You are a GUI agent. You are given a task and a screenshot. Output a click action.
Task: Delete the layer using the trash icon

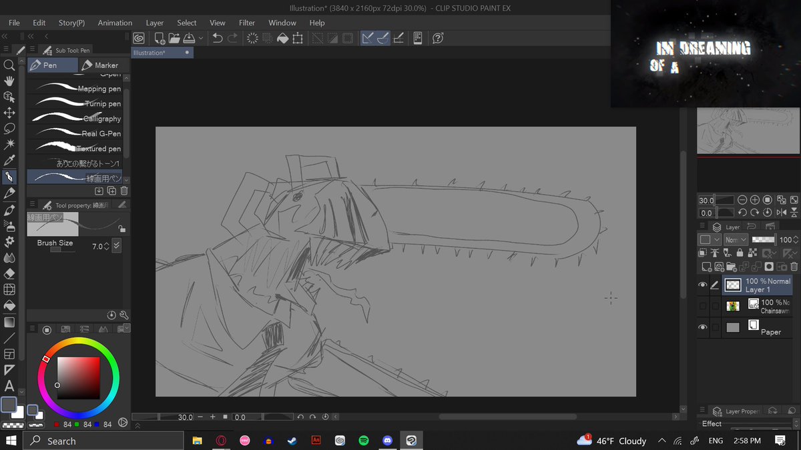pyautogui.click(x=793, y=267)
